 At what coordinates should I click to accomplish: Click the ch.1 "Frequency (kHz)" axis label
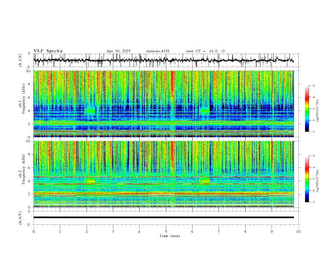pyautogui.click(x=24, y=99)
